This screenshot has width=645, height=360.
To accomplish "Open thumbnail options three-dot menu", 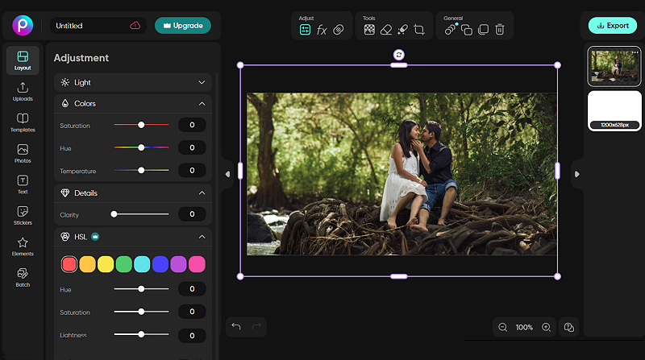I will point(635,52).
